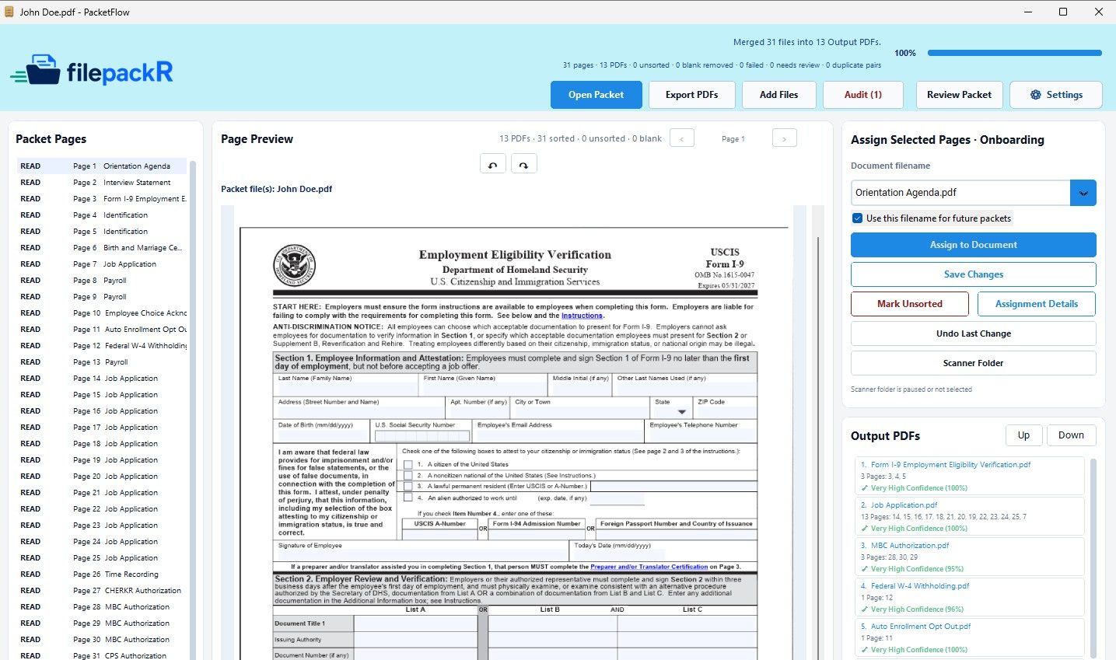This screenshot has height=660, width=1116.
Task: Open Audit (1) button
Action: click(863, 95)
